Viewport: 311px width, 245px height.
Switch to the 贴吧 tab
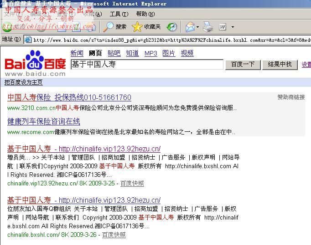pyautogui.click(x=114, y=53)
